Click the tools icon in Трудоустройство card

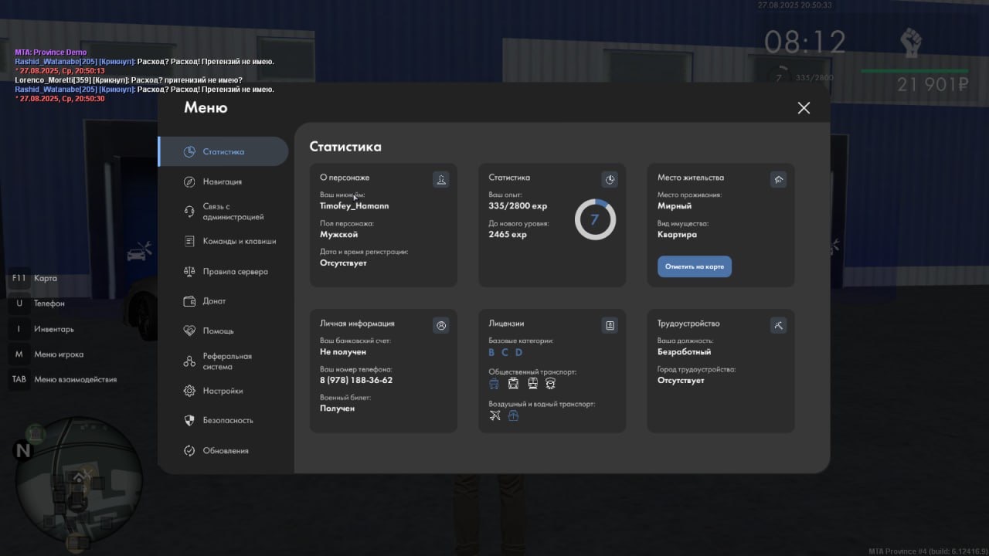(778, 325)
